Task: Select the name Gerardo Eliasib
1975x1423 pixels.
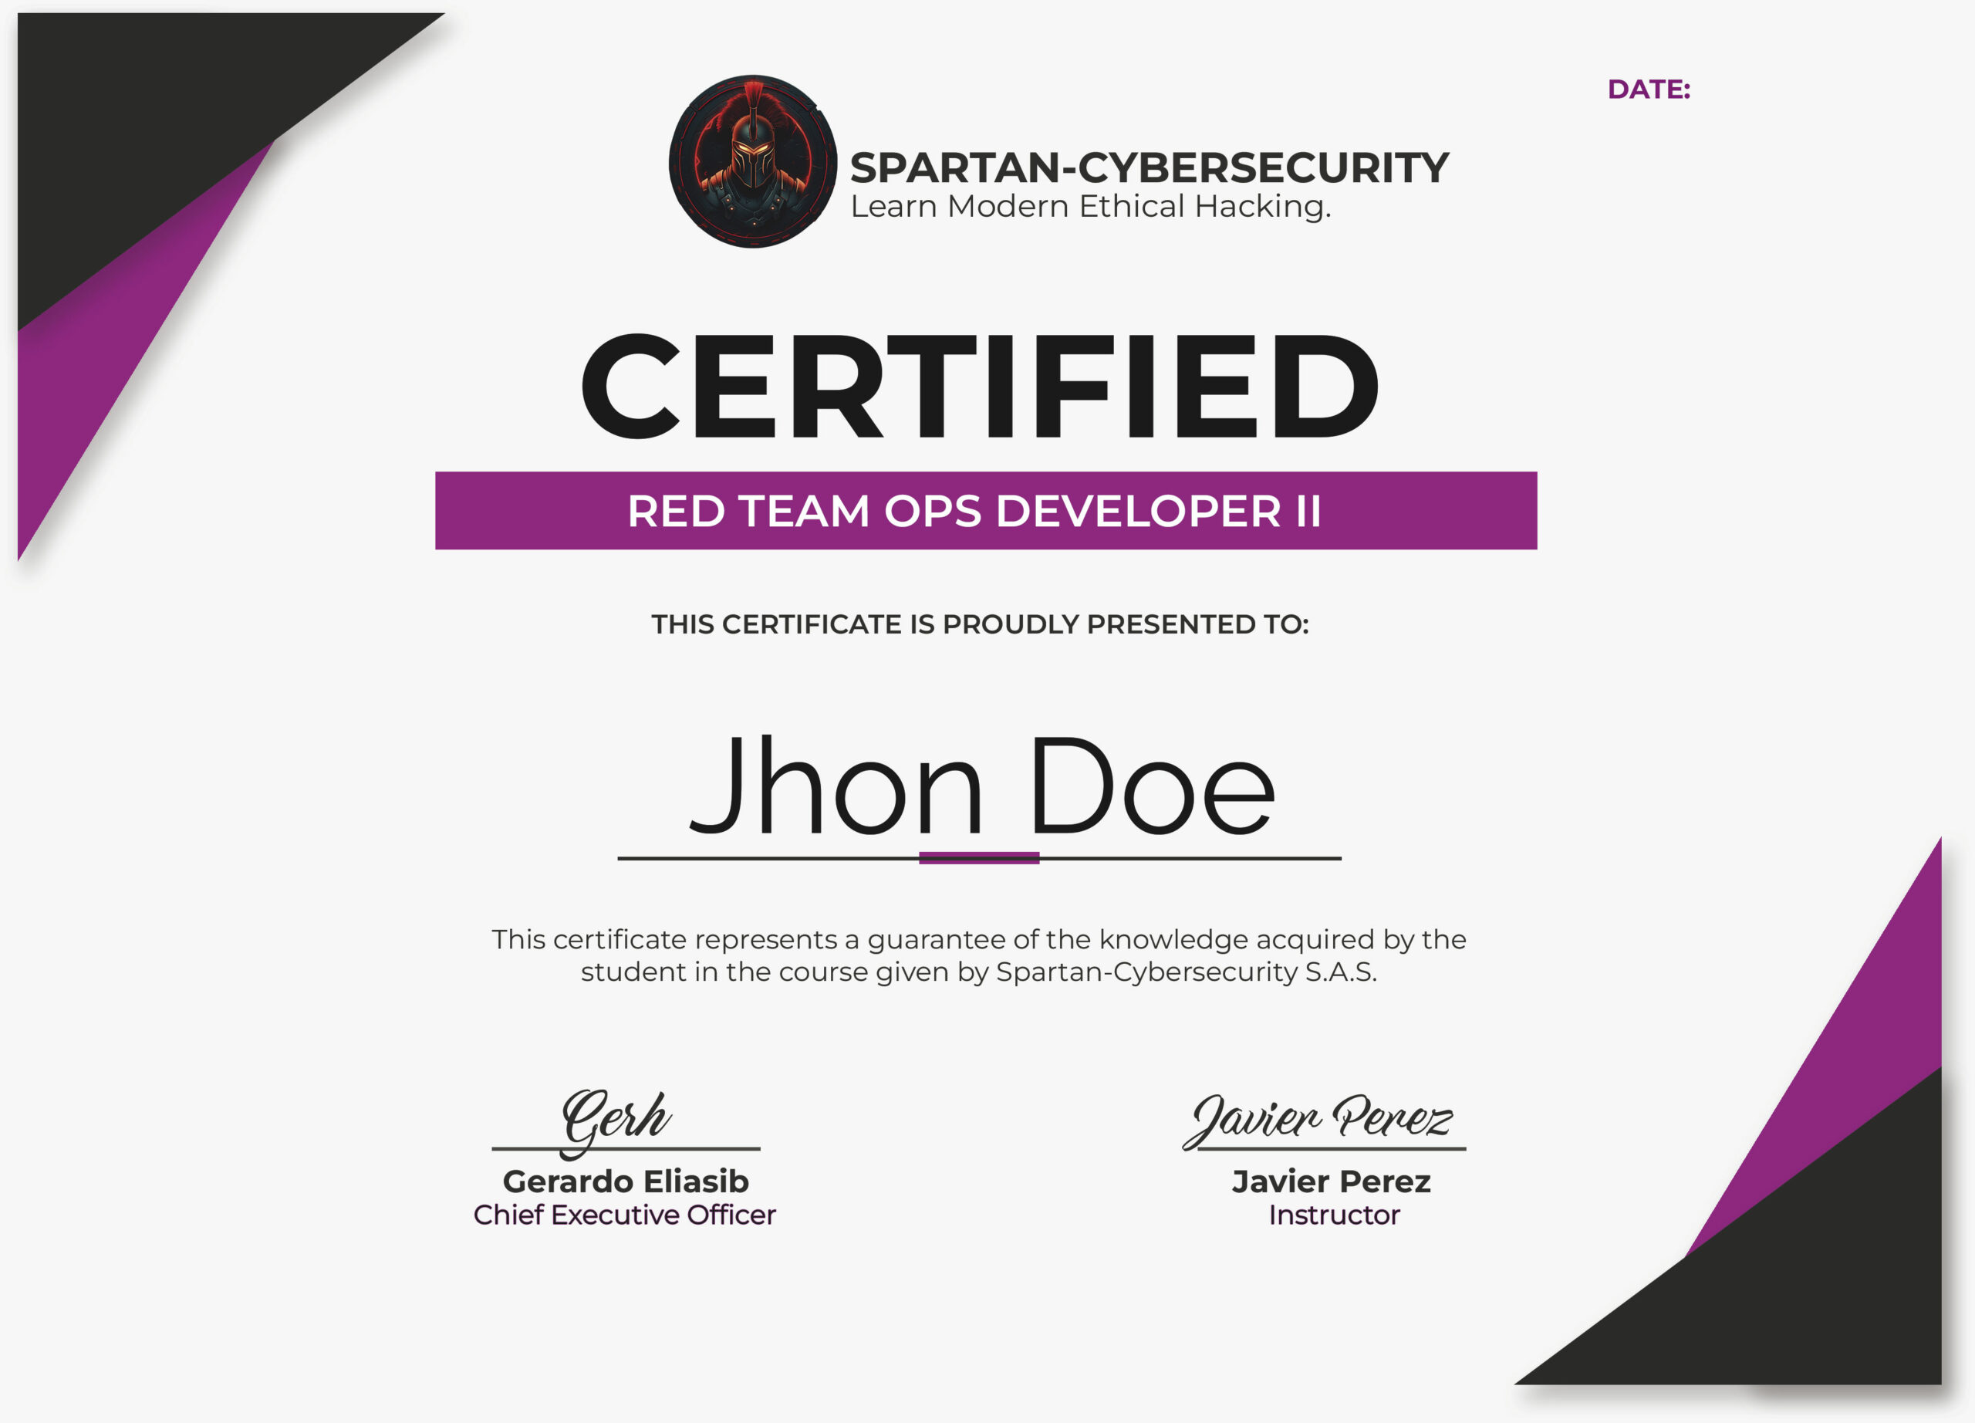Action: point(625,1181)
